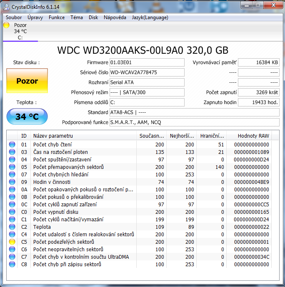Open the Nápověda menu
The width and height of the screenshot is (285, 287).
click(x=115, y=17)
